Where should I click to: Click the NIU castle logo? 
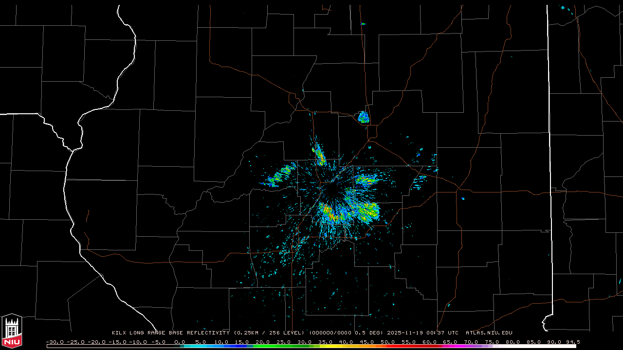12,331
